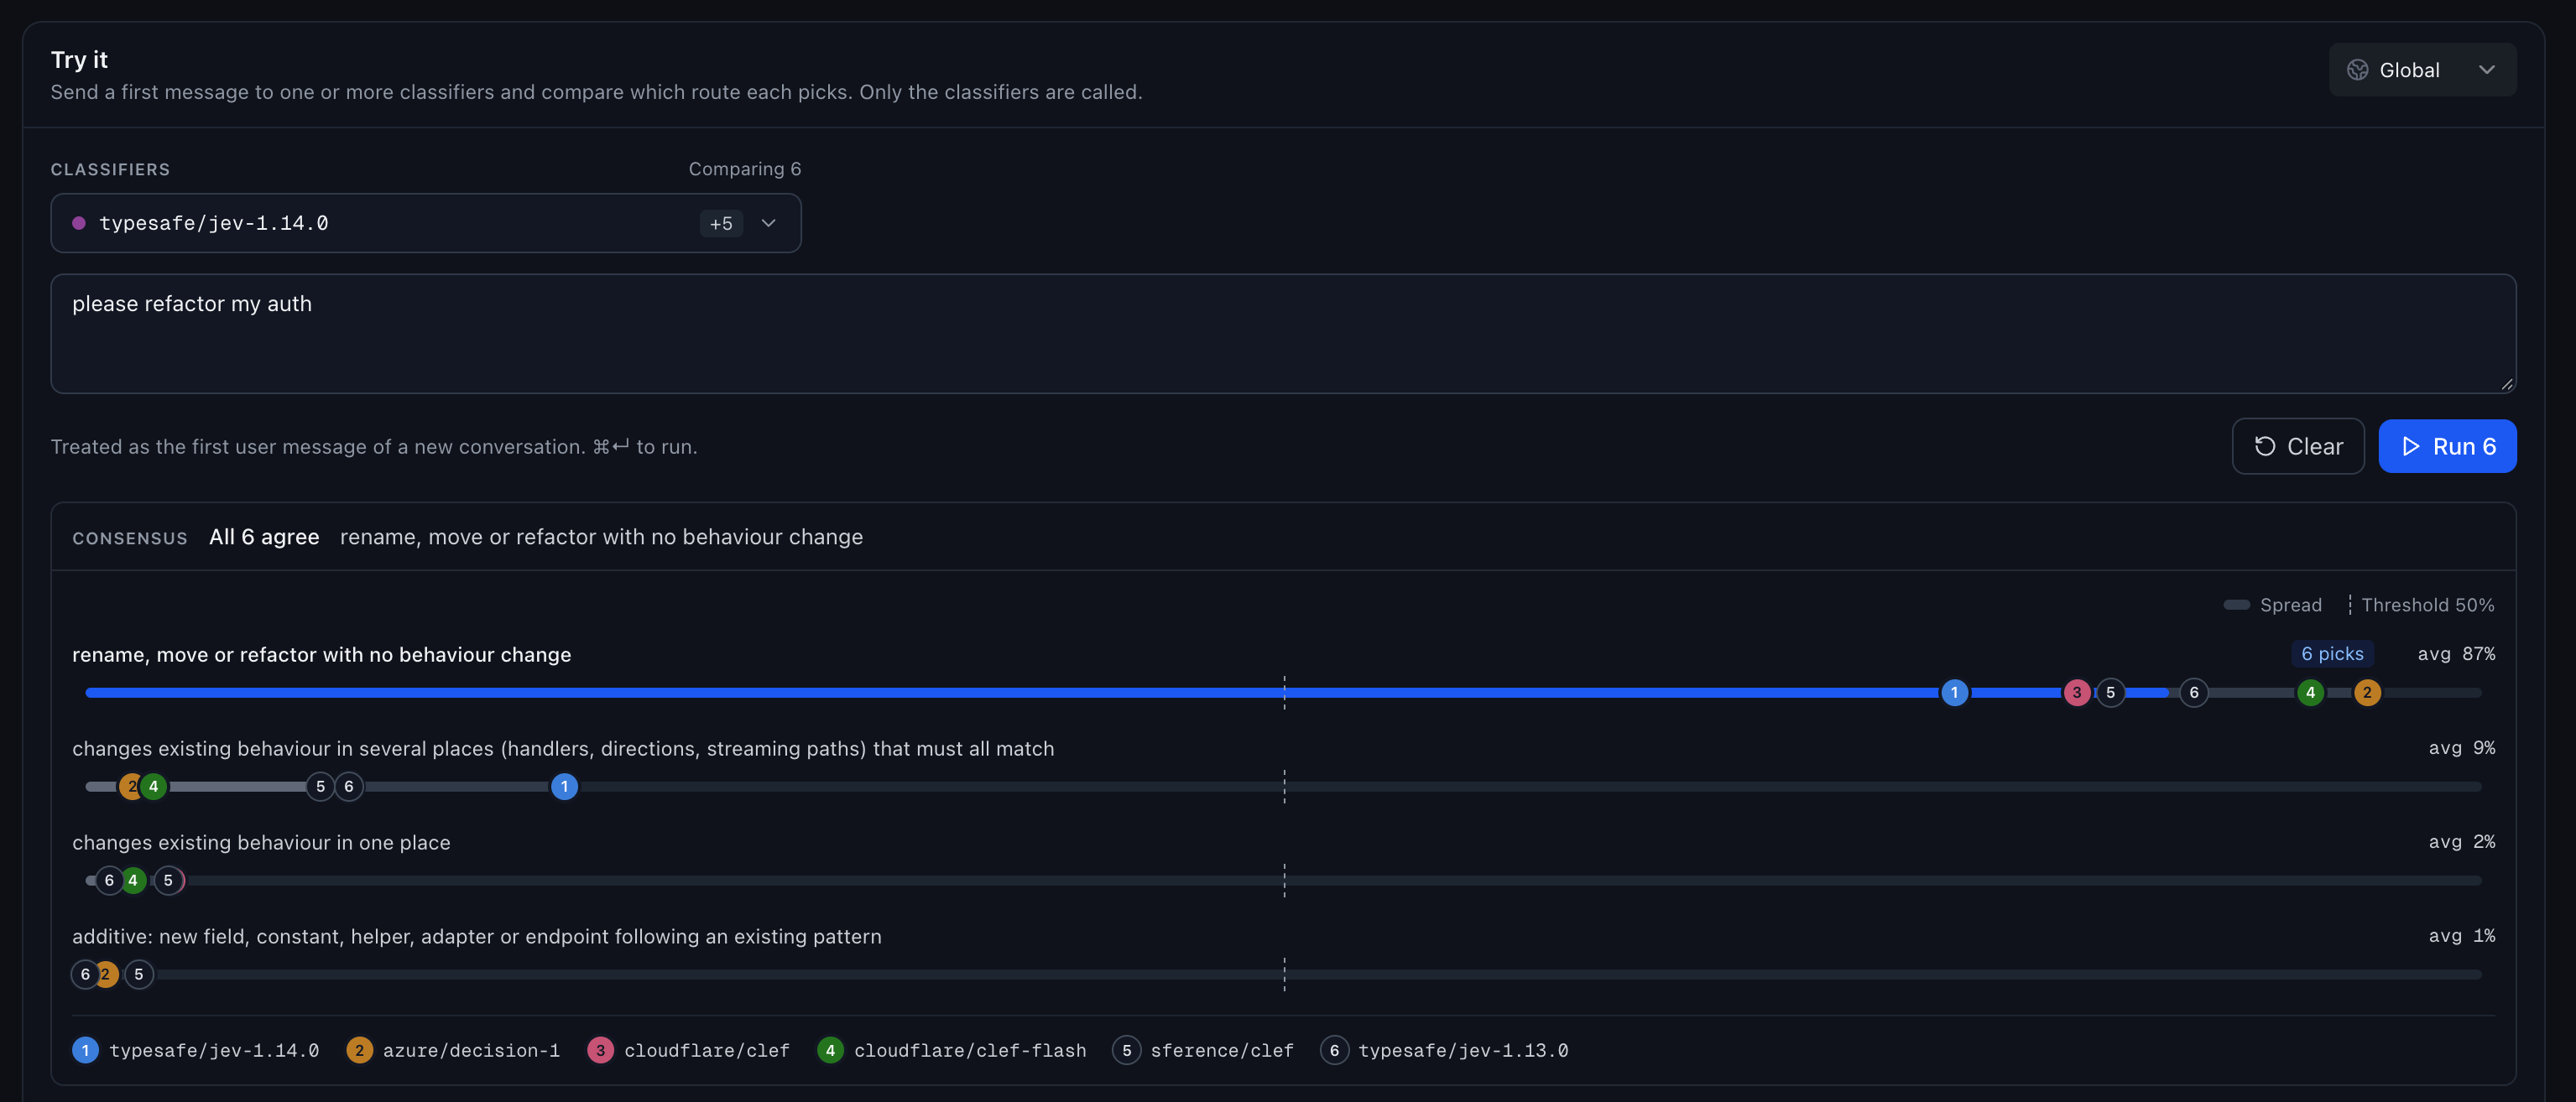Clear the current message and results

point(2297,447)
